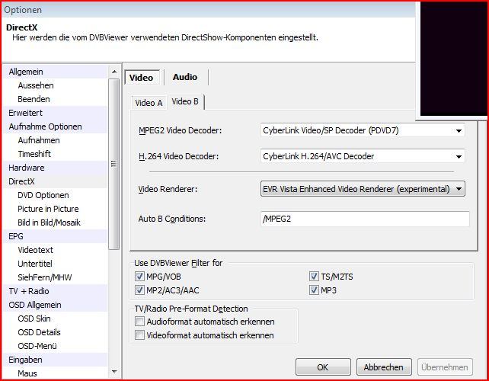Select DirectX in the sidebar
The image size is (489, 381).
point(56,181)
